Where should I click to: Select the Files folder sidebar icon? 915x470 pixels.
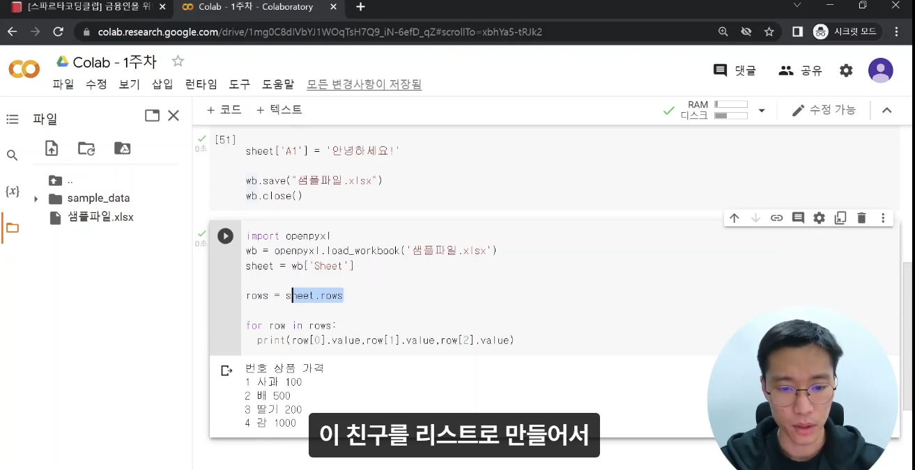coord(13,228)
